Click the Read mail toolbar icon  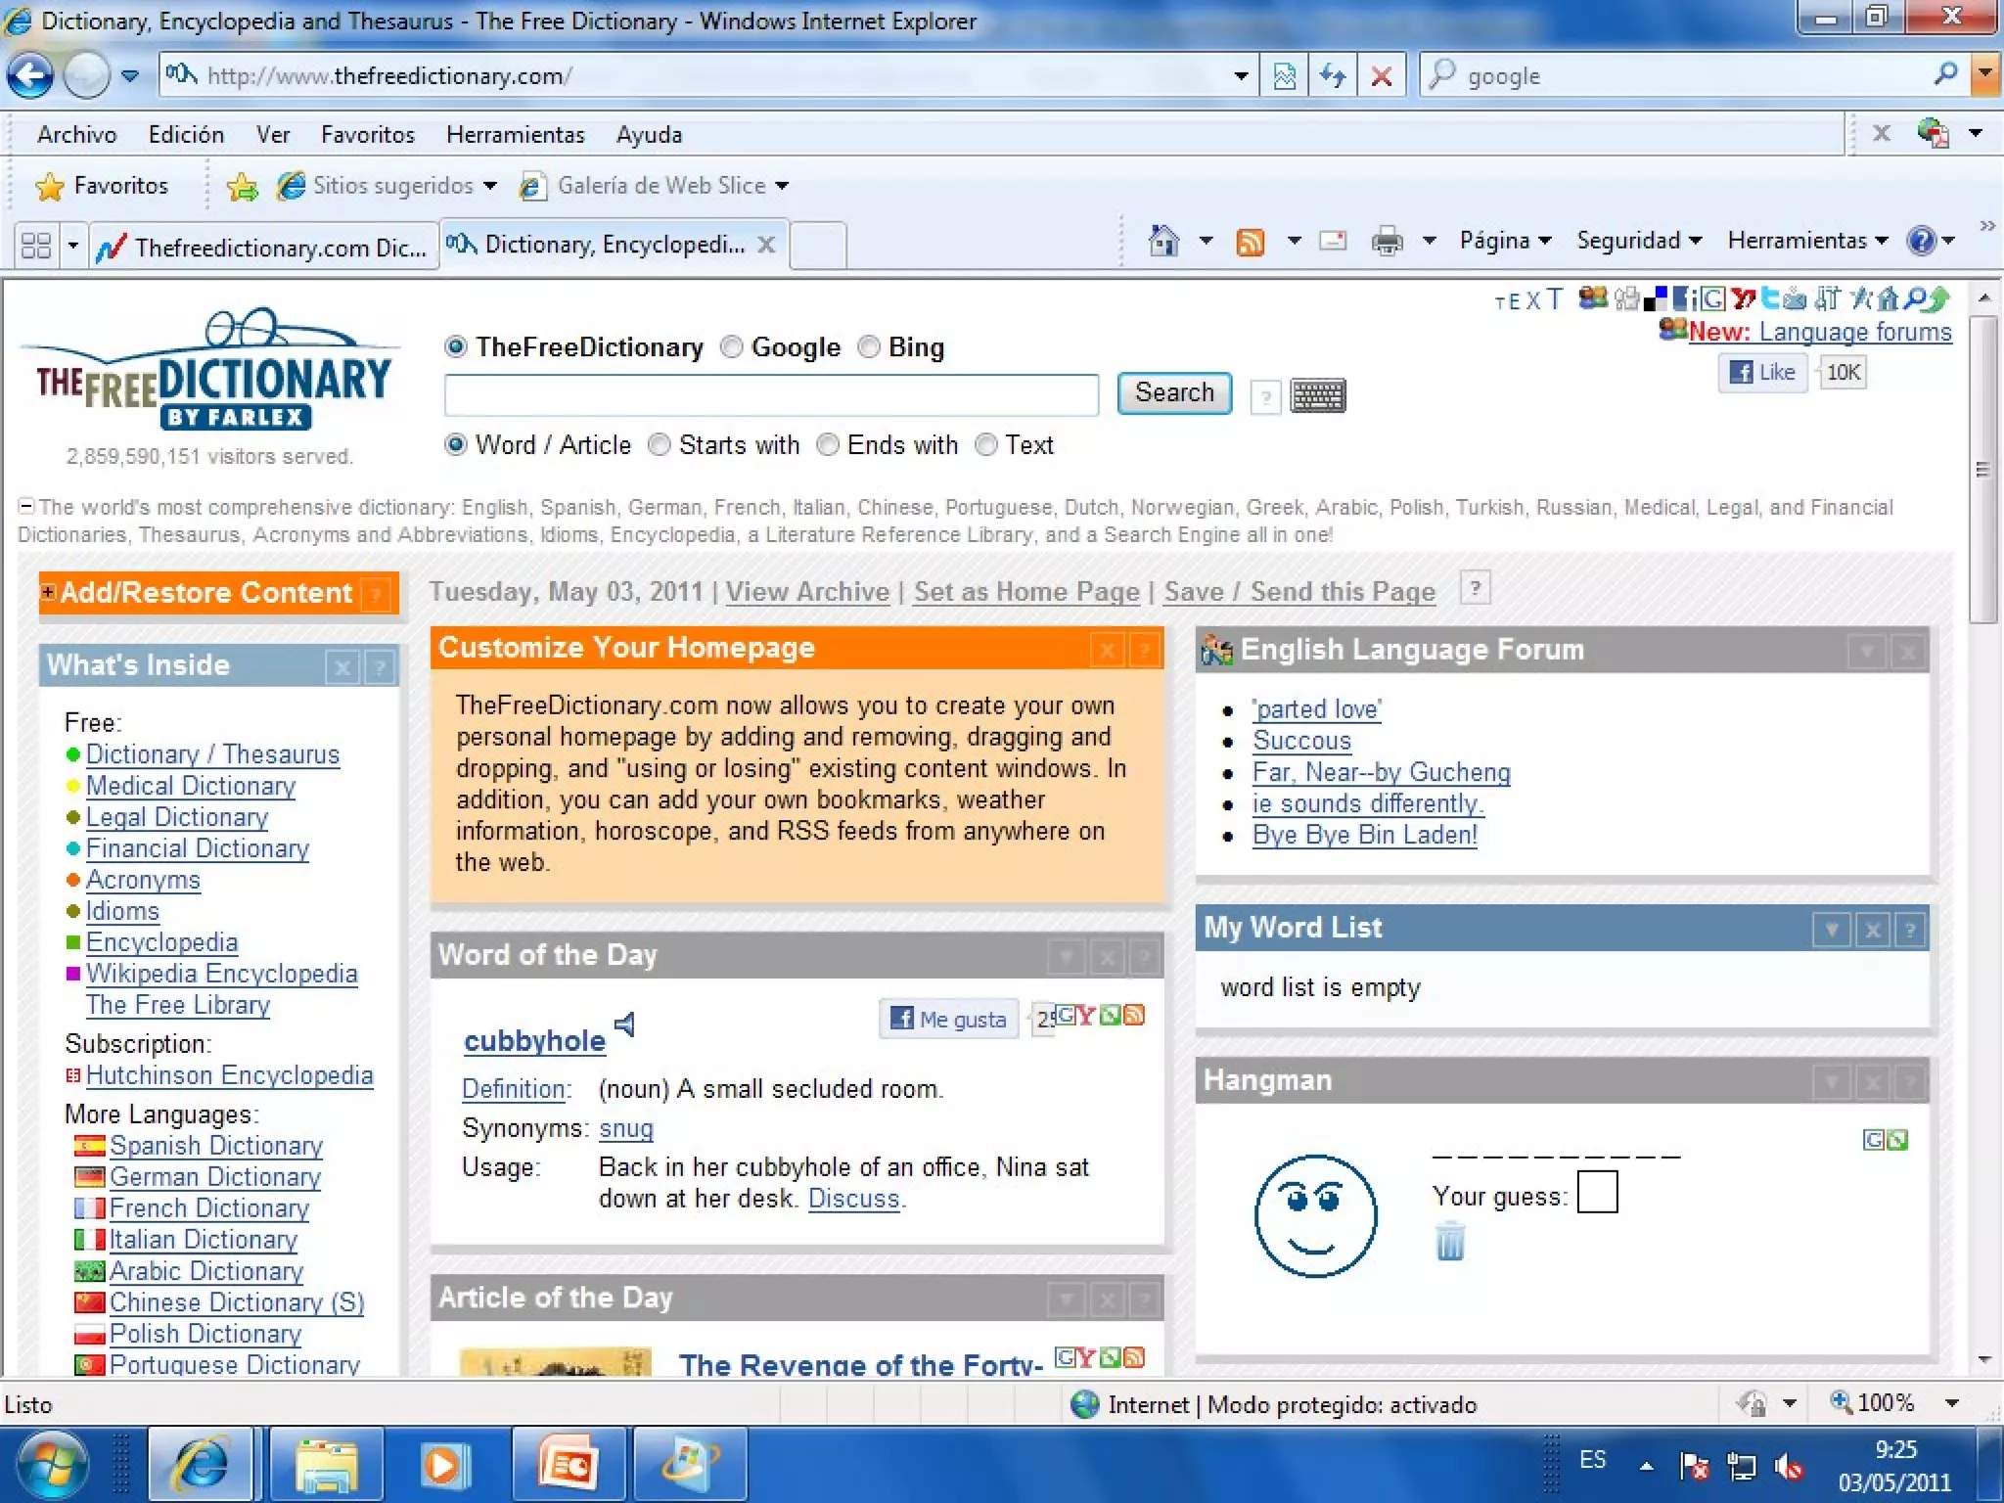tap(1333, 241)
